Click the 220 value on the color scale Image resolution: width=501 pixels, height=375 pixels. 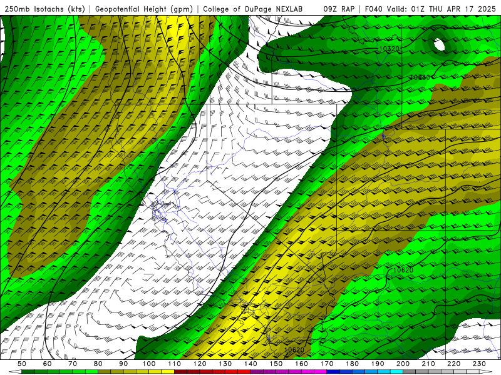[x=454, y=364]
